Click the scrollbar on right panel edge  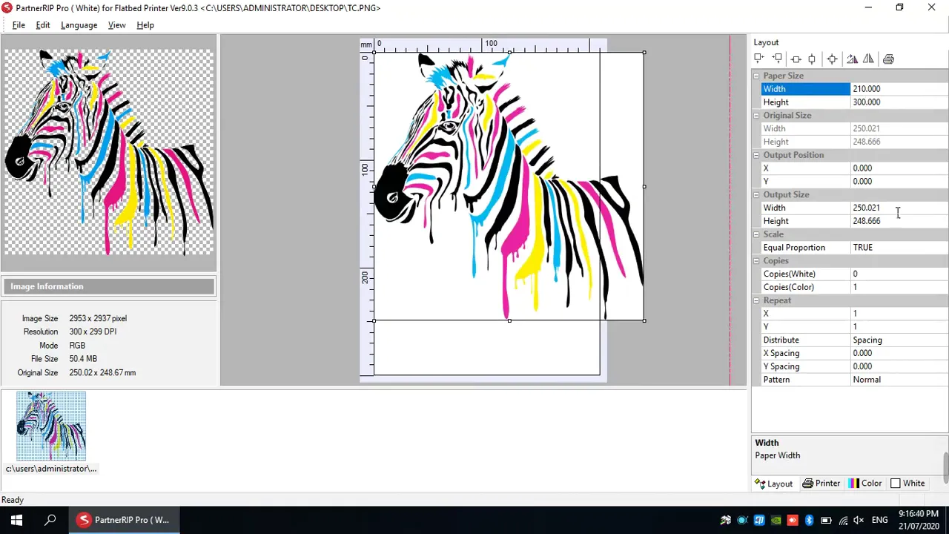click(945, 467)
